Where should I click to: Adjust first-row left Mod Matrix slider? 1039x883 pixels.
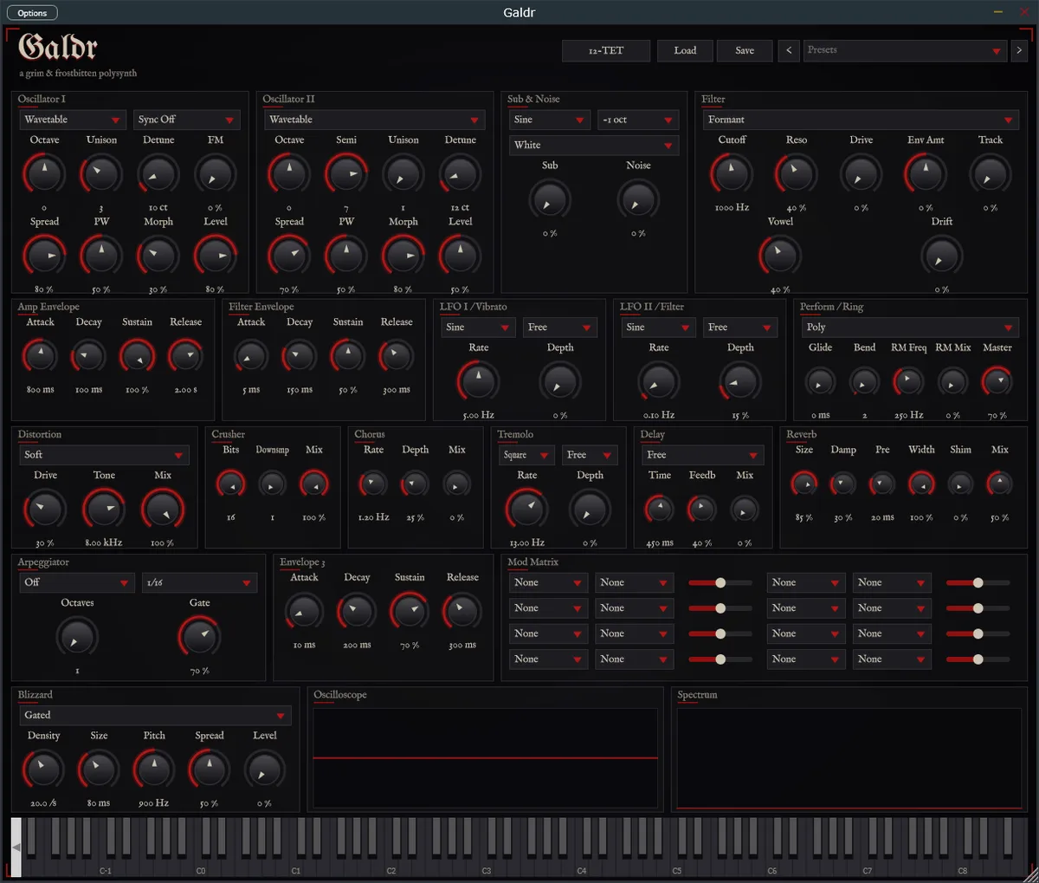[x=720, y=583]
